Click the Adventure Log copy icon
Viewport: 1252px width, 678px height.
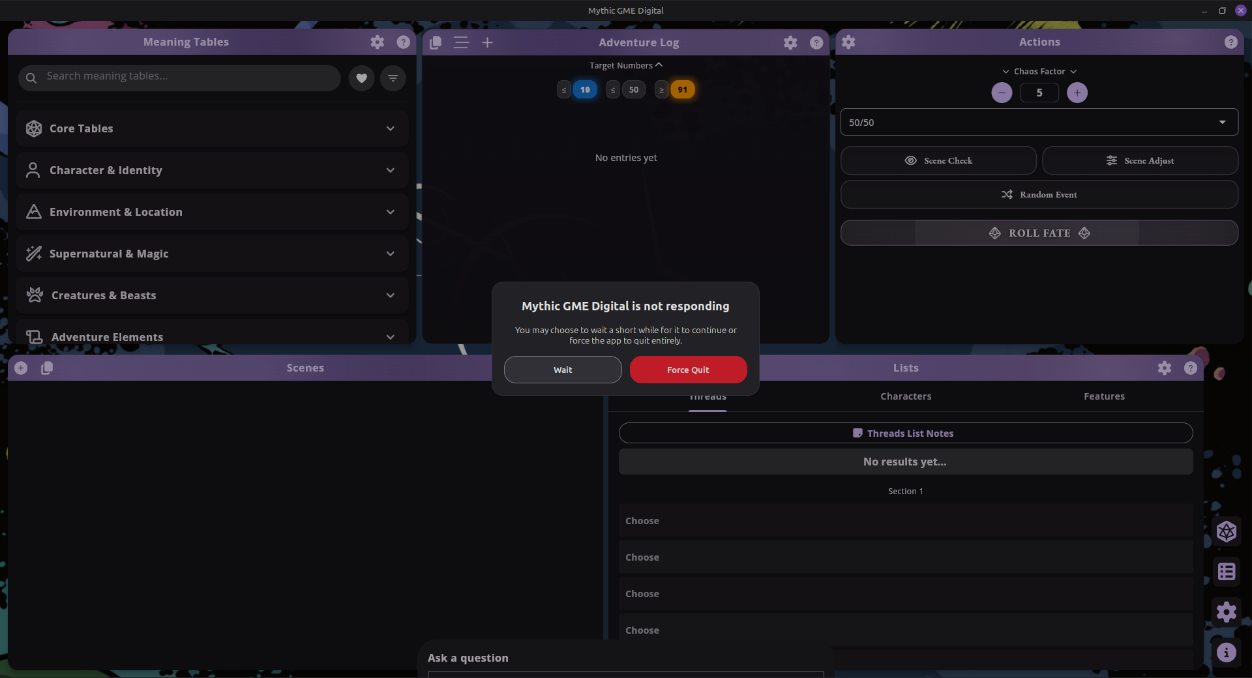coord(436,42)
